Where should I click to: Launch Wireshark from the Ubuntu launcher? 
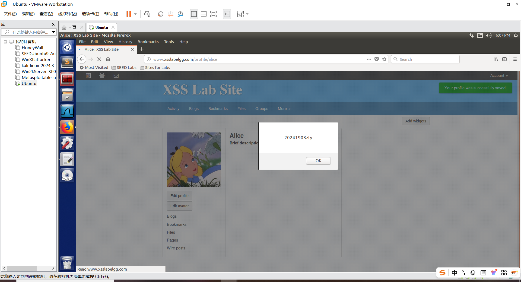[x=67, y=111]
